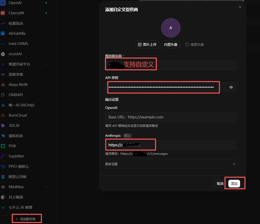Screen dimensions: 260x224
Task: Click the 302.AI provider icon
Action: [x=3, y=126]
